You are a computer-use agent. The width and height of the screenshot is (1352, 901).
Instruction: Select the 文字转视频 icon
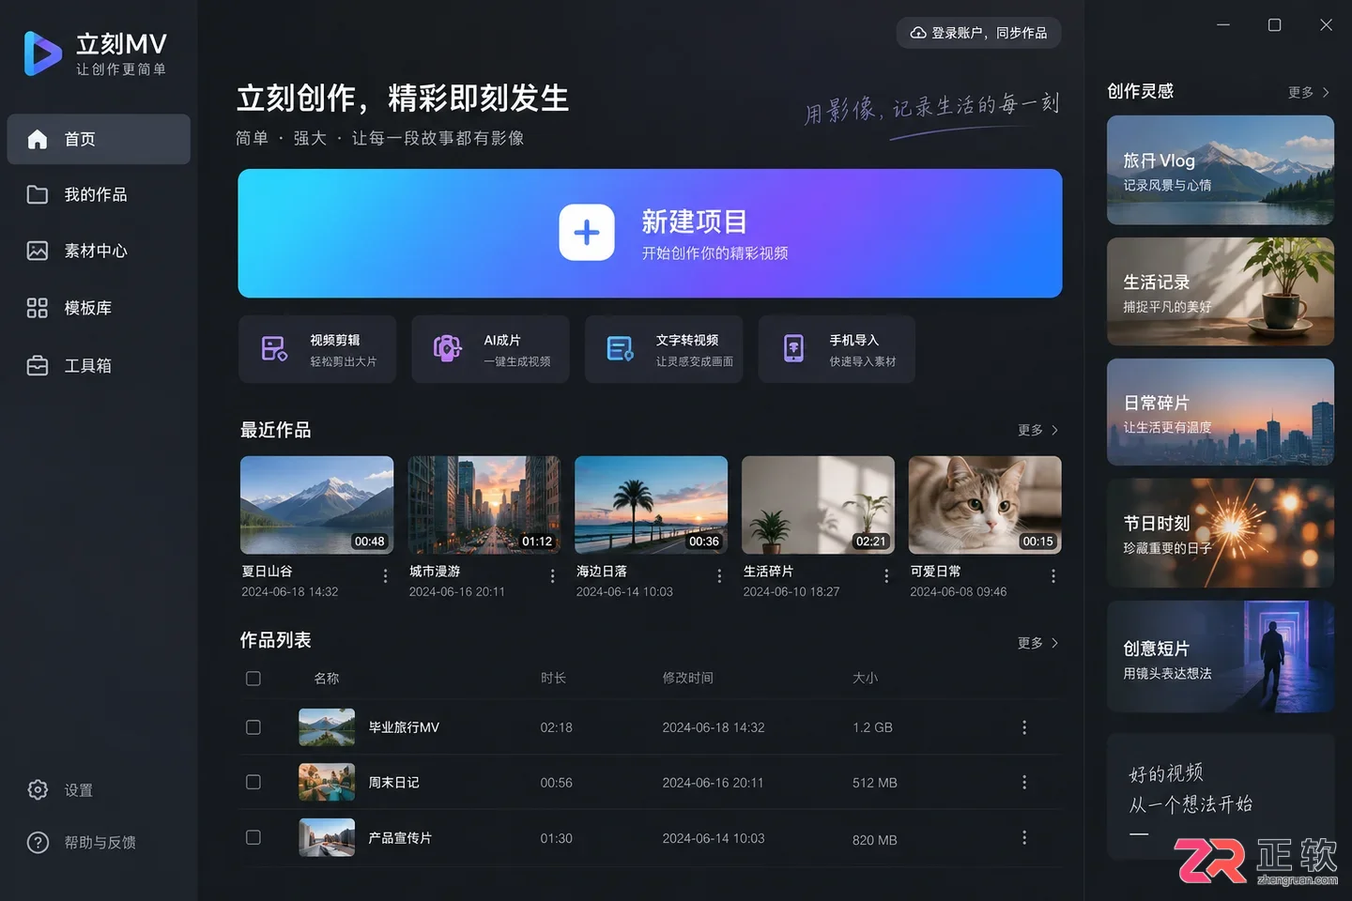(x=621, y=349)
